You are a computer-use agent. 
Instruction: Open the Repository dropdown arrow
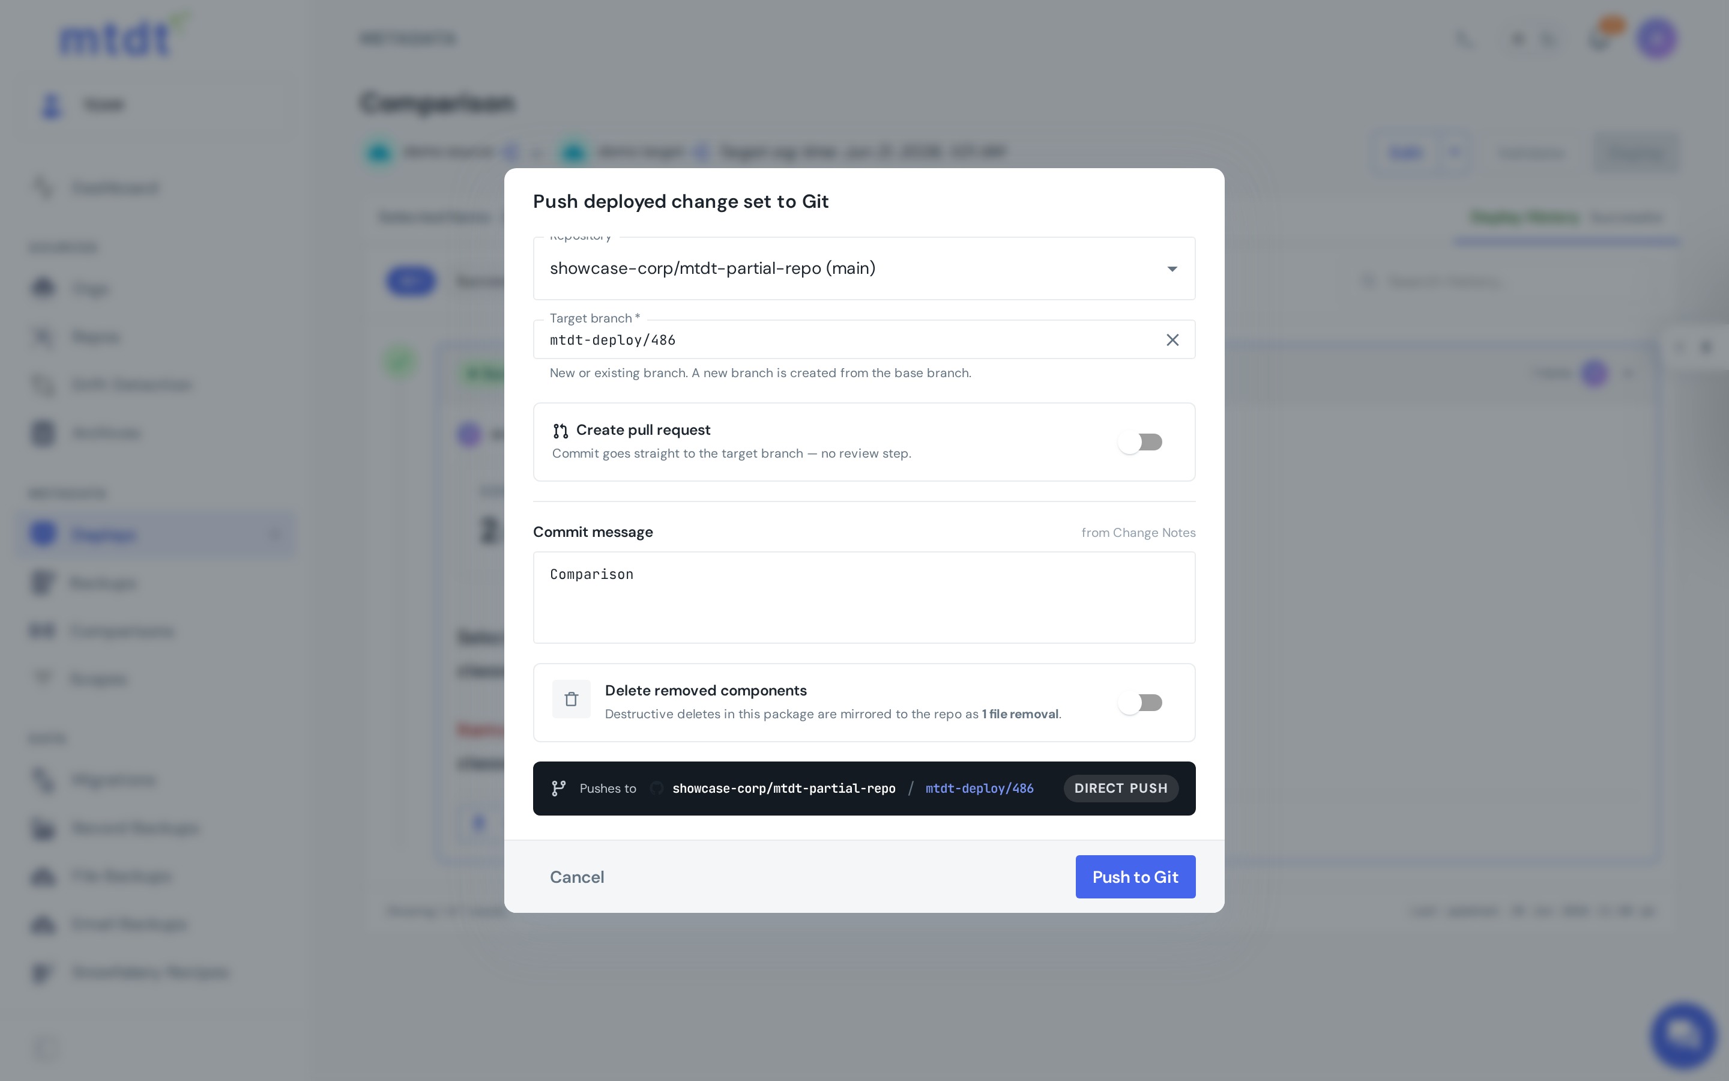(1172, 269)
